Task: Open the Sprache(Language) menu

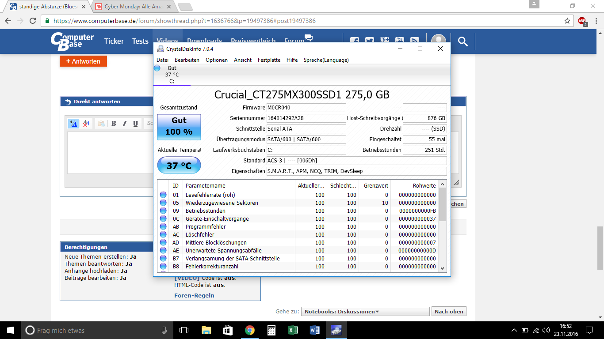Action: point(326,60)
